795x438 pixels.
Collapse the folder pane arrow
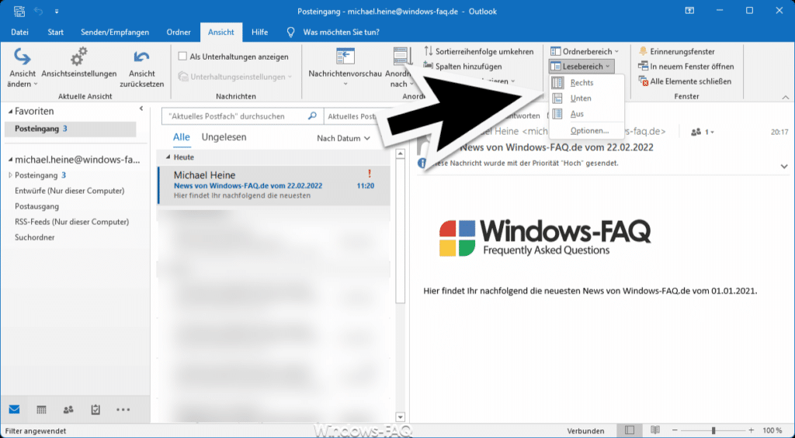141,109
